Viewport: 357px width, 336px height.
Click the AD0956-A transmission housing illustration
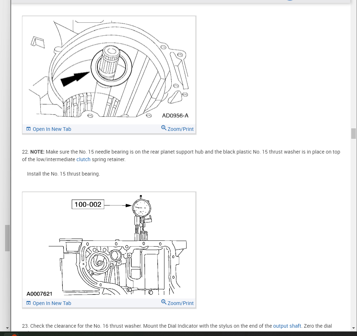[x=109, y=70]
